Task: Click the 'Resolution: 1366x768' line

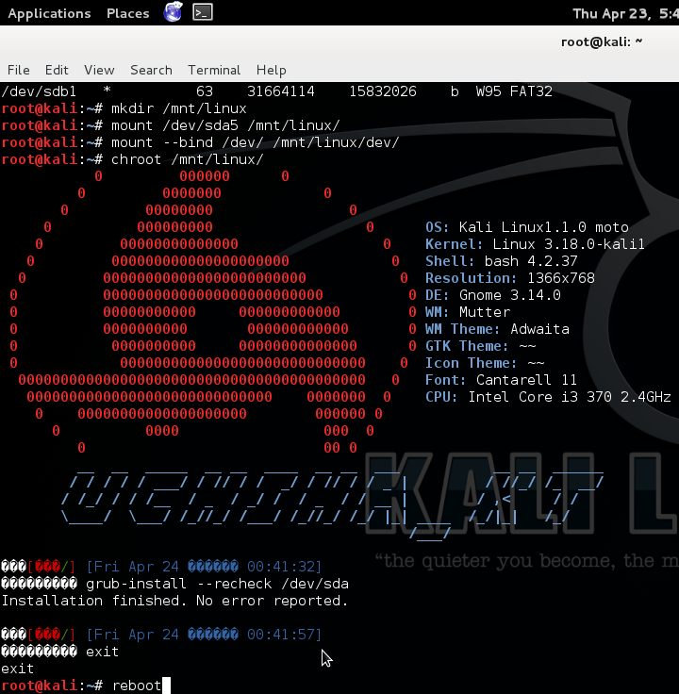Action: tap(510, 278)
